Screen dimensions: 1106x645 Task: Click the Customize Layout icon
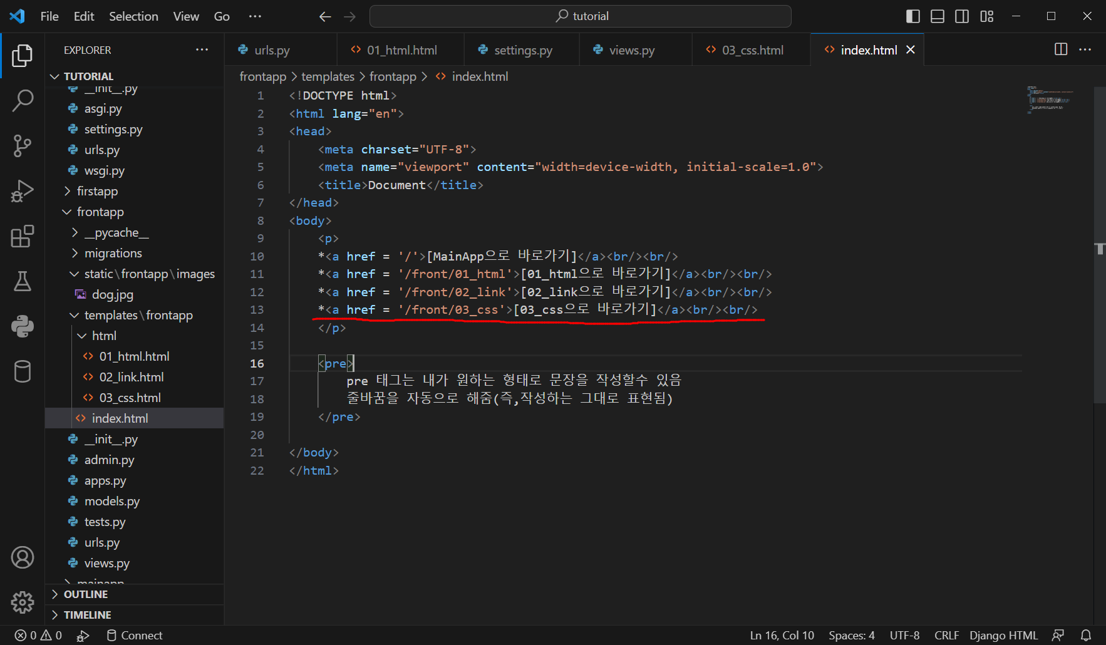click(987, 16)
